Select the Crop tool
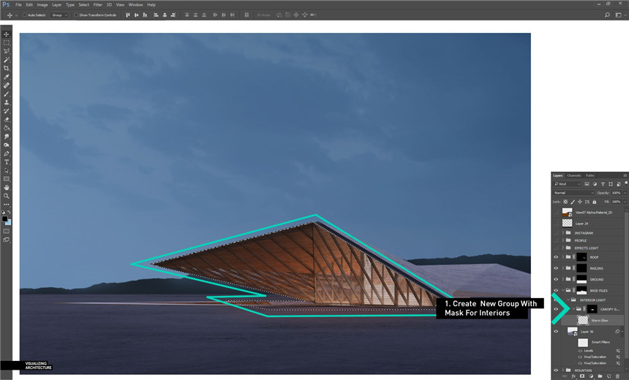Screen dimensions: 629x380 (7, 68)
